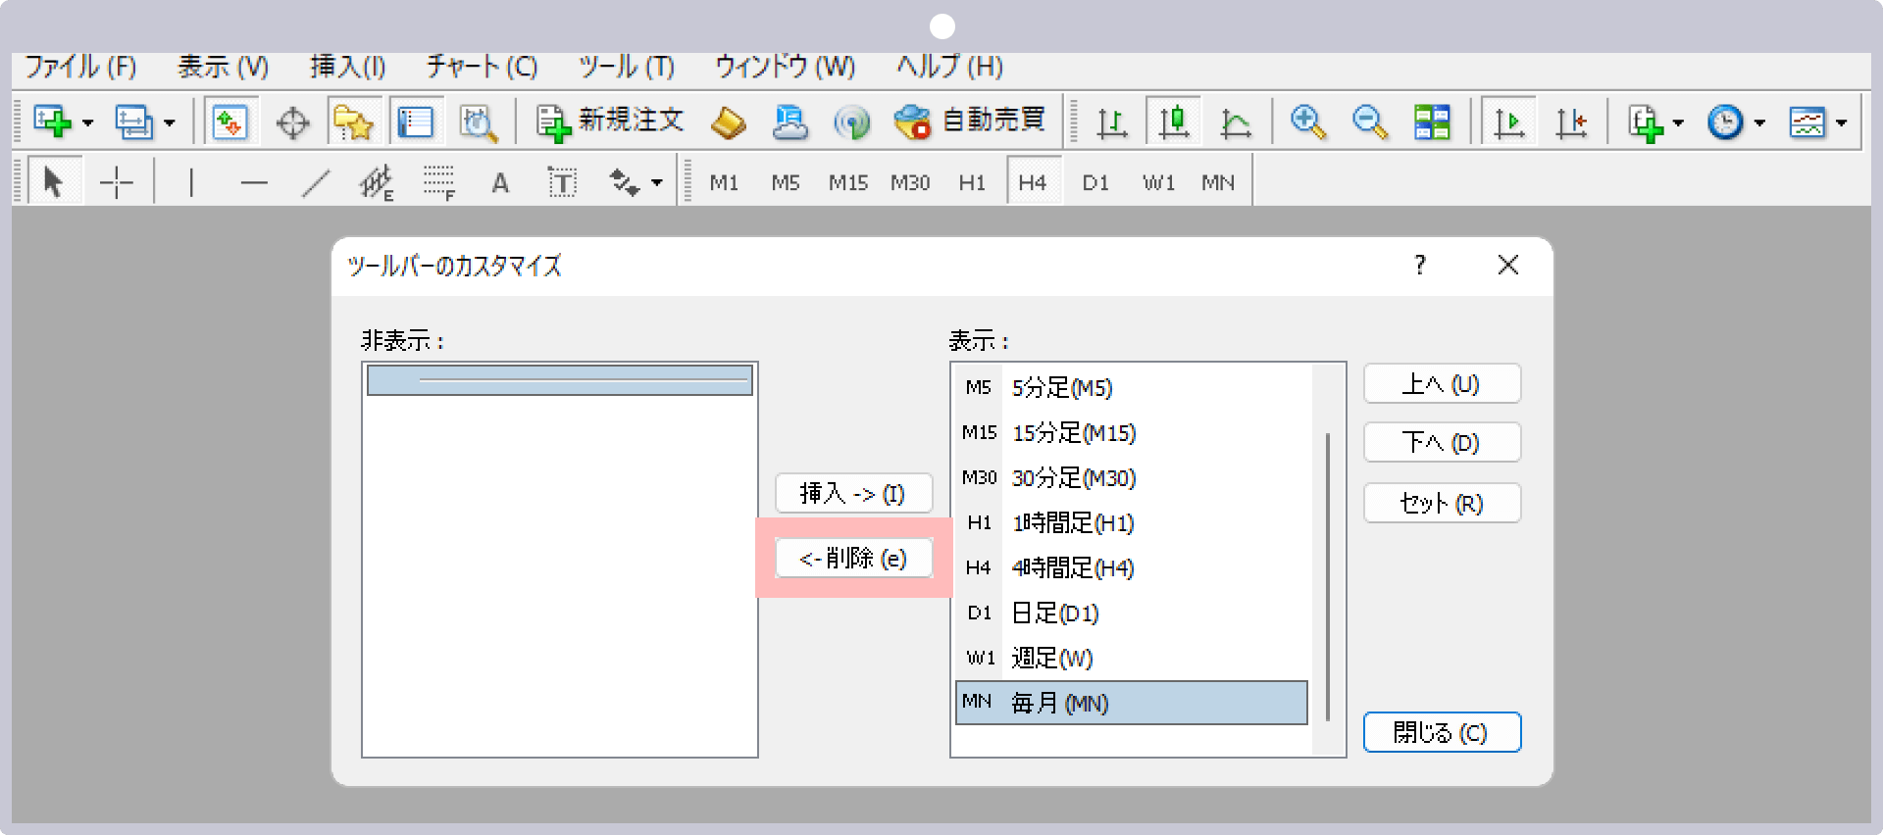Click the 新規注文 new order button
This screenshot has width=1883, height=835.
coord(609,122)
